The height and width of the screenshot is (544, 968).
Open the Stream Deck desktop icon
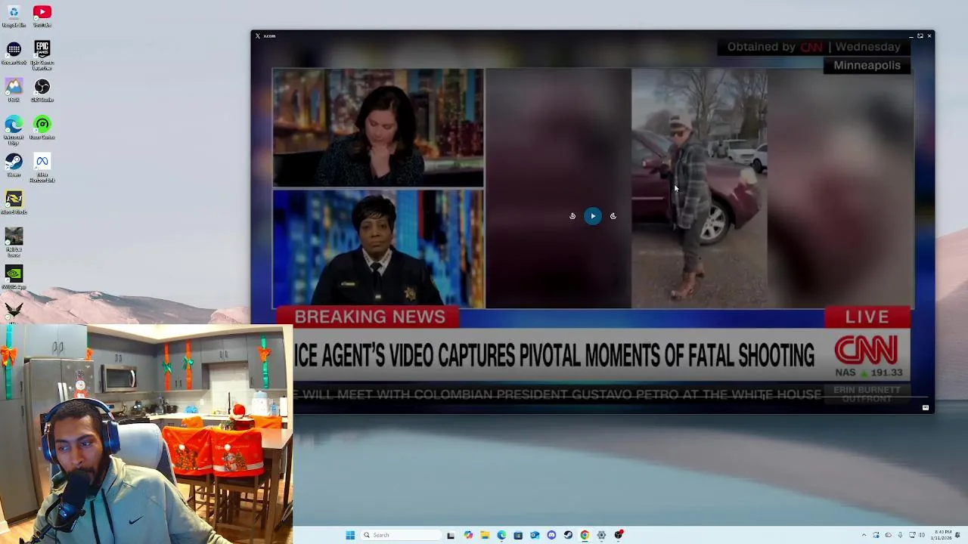[x=14, y=53]
